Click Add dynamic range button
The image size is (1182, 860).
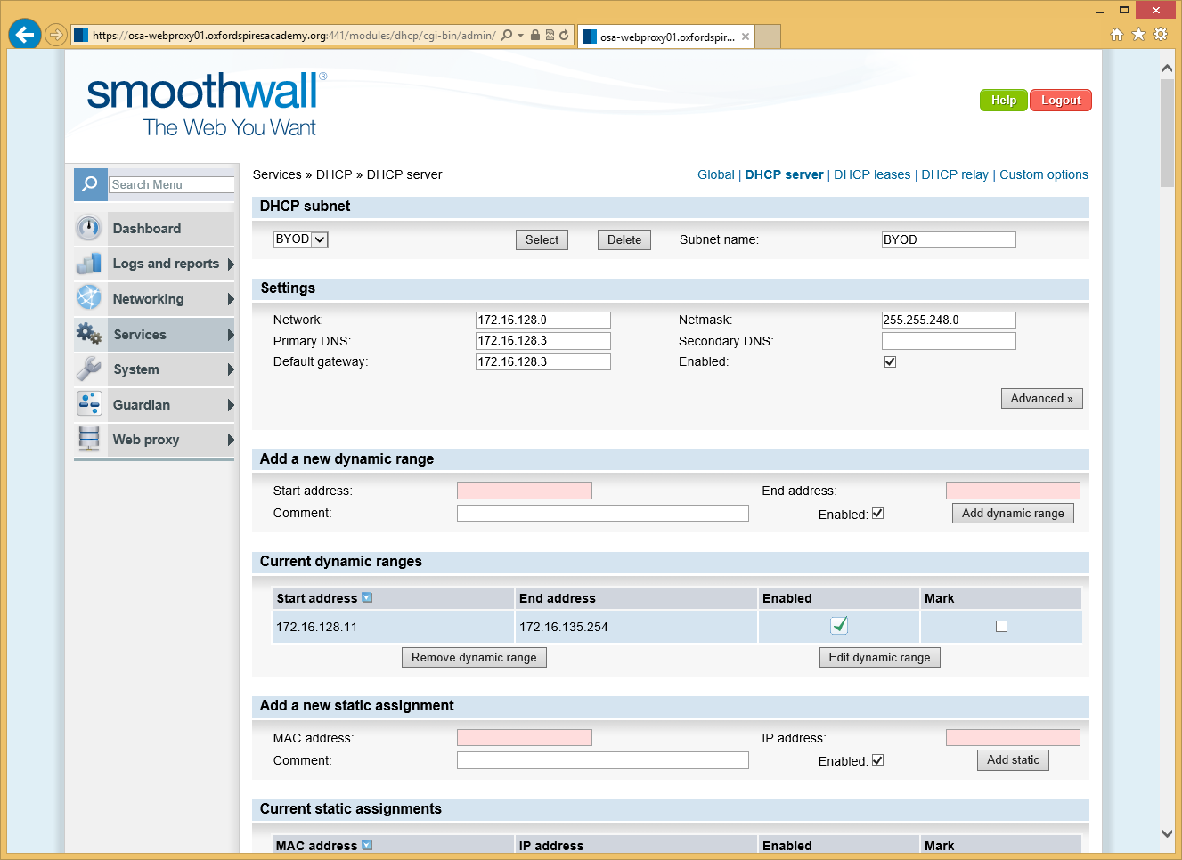click(x=1013, y=513)
